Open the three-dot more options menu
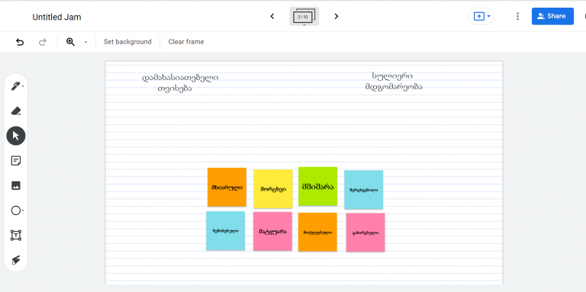Image resolution: width=586 pixels, height=292 pixels. point(517,17)
